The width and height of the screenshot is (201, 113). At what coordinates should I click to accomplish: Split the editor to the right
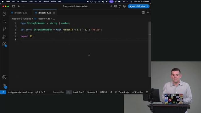pyautogui.click(x=143, y=13)
